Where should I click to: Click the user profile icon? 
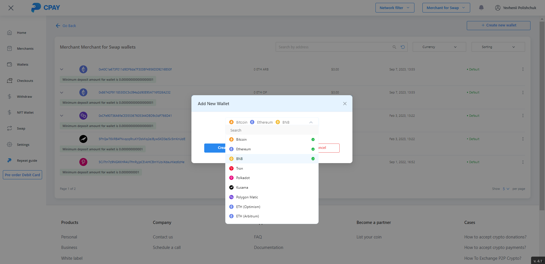click(x=498, y=8)
